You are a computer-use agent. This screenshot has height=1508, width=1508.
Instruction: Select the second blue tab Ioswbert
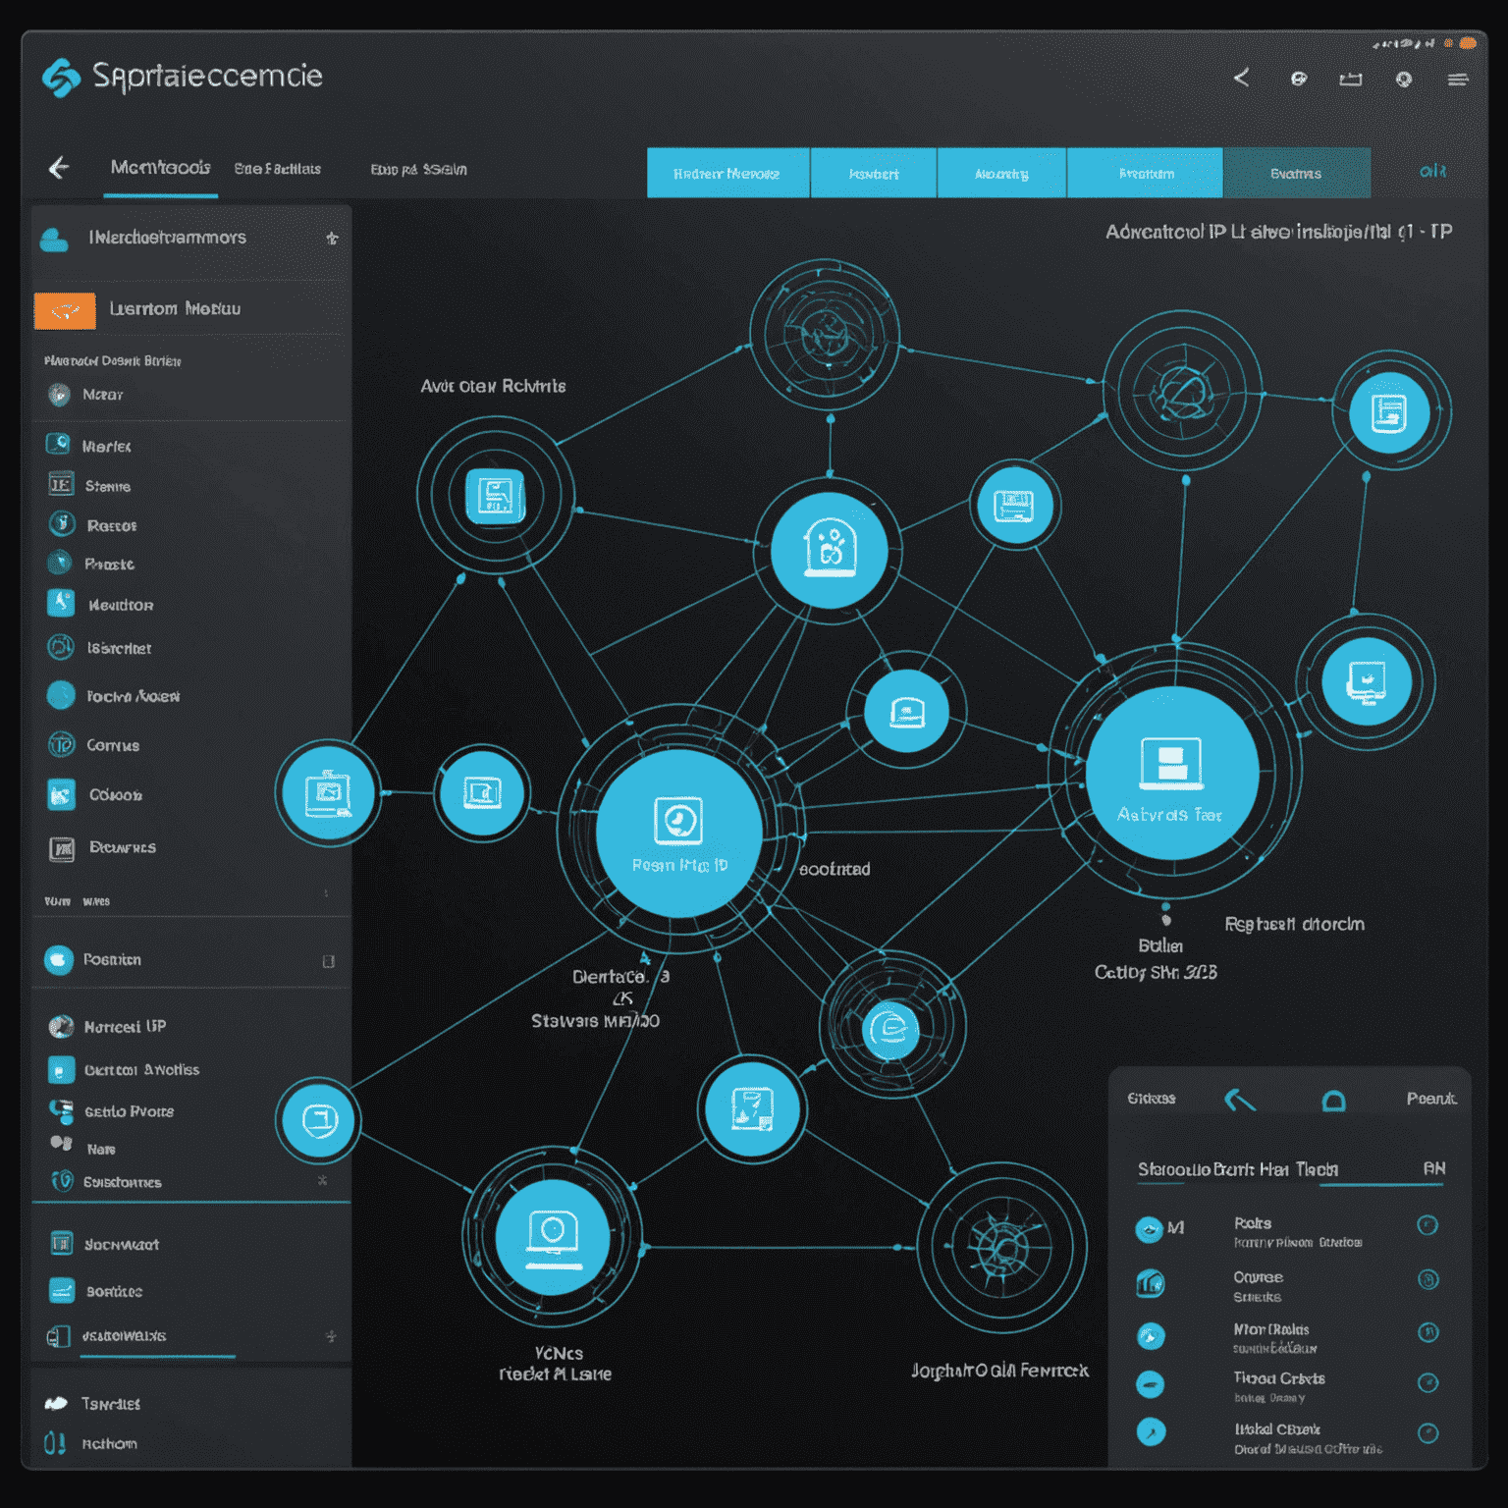pos(874,173)
